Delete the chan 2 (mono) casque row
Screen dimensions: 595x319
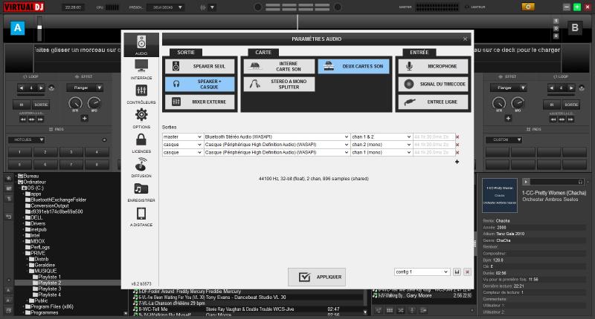(x=457, y=145)
